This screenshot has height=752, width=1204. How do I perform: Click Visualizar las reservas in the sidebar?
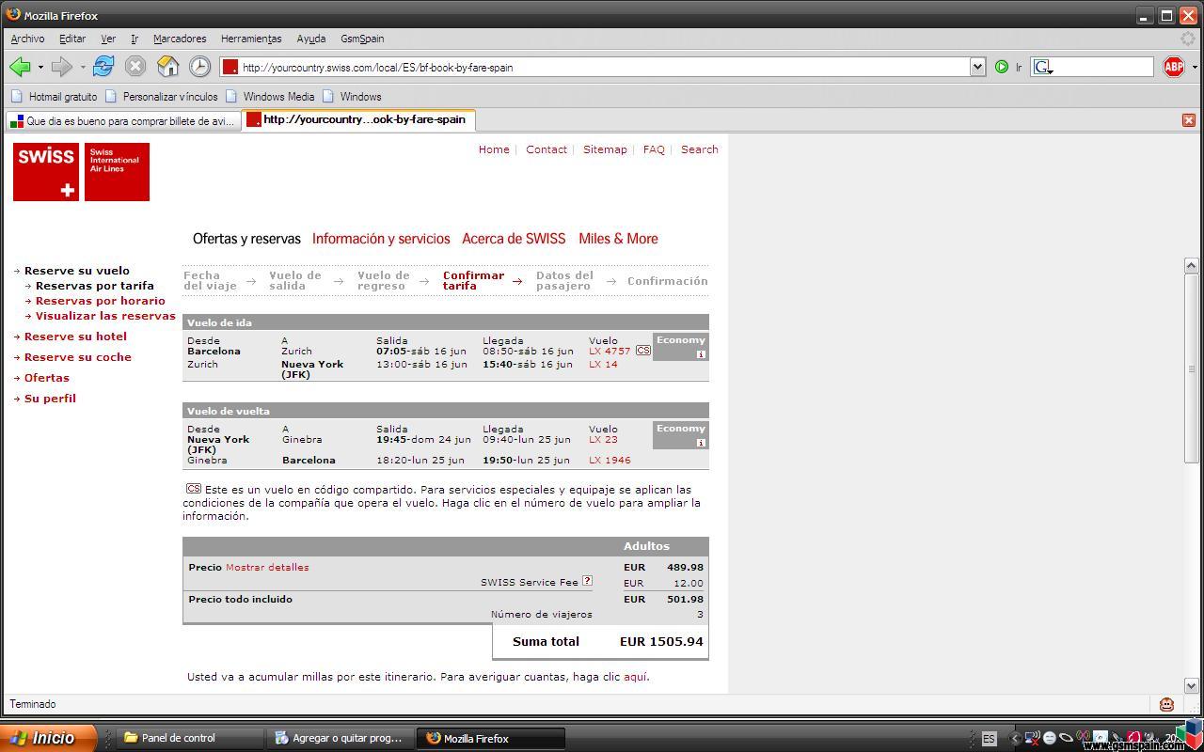(105, 316)
